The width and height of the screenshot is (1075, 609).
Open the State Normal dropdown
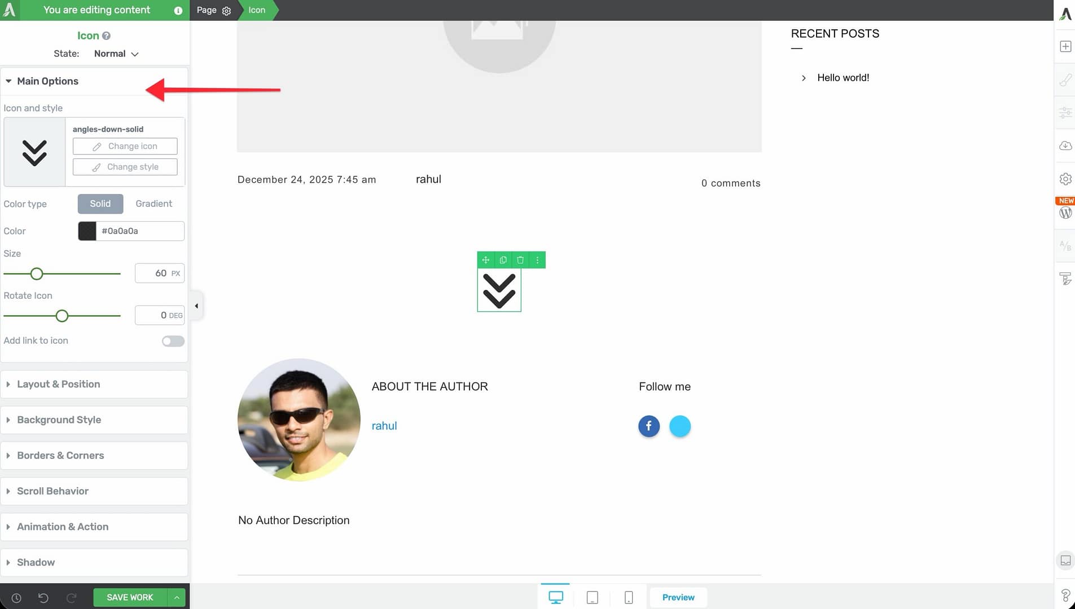click(x=116, y=54)
